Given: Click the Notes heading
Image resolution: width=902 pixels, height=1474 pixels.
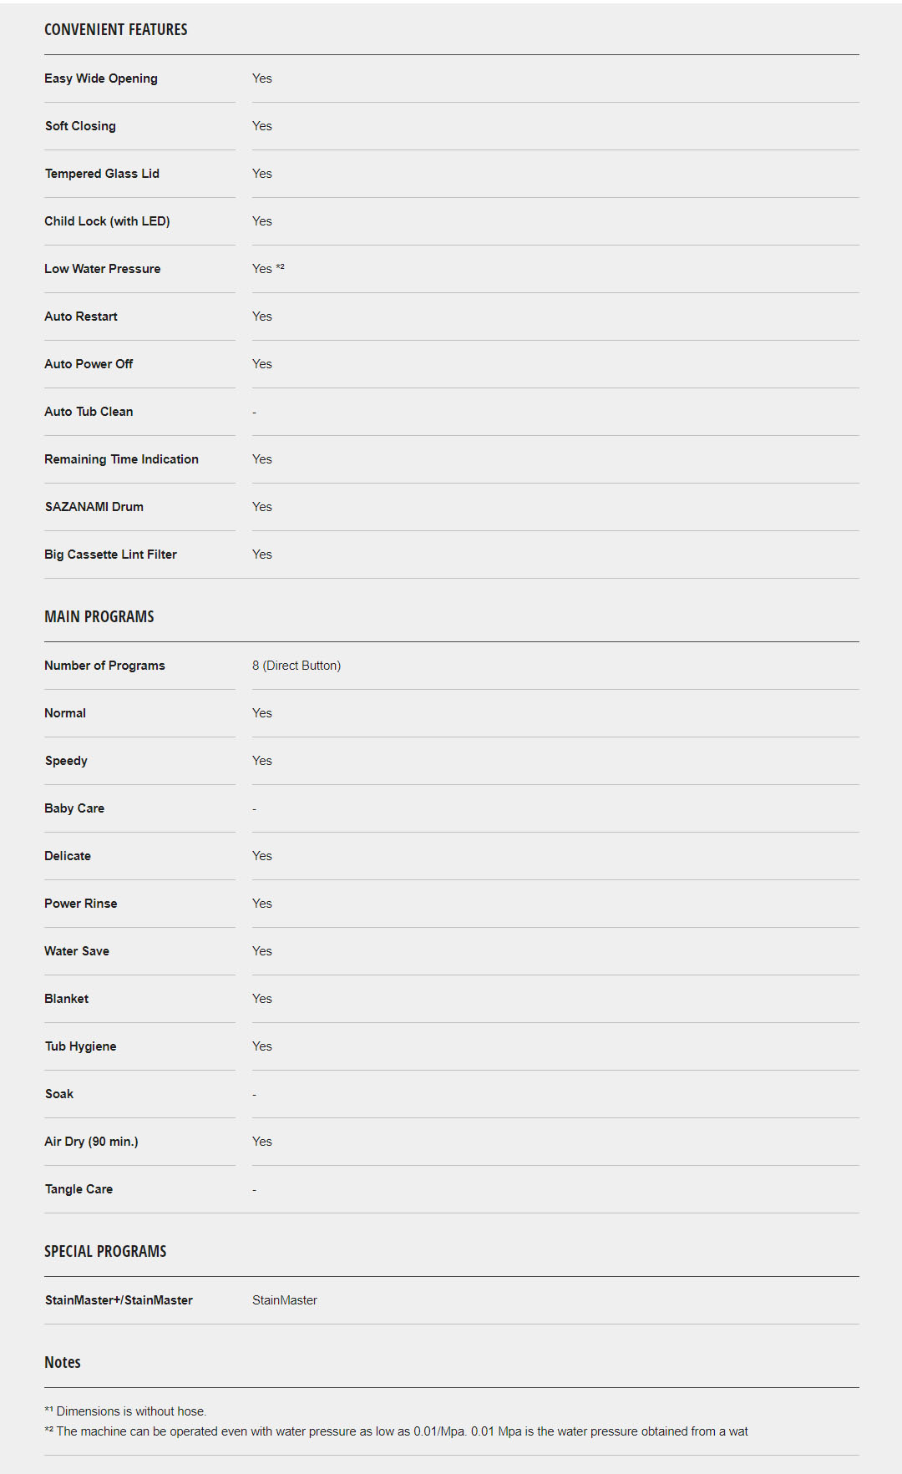Looking at the screenshot, I should pos(63,1363).
